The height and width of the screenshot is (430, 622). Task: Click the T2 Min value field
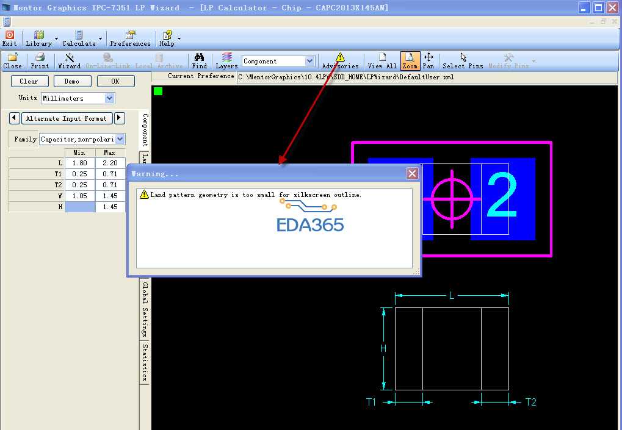pos(80,185)
